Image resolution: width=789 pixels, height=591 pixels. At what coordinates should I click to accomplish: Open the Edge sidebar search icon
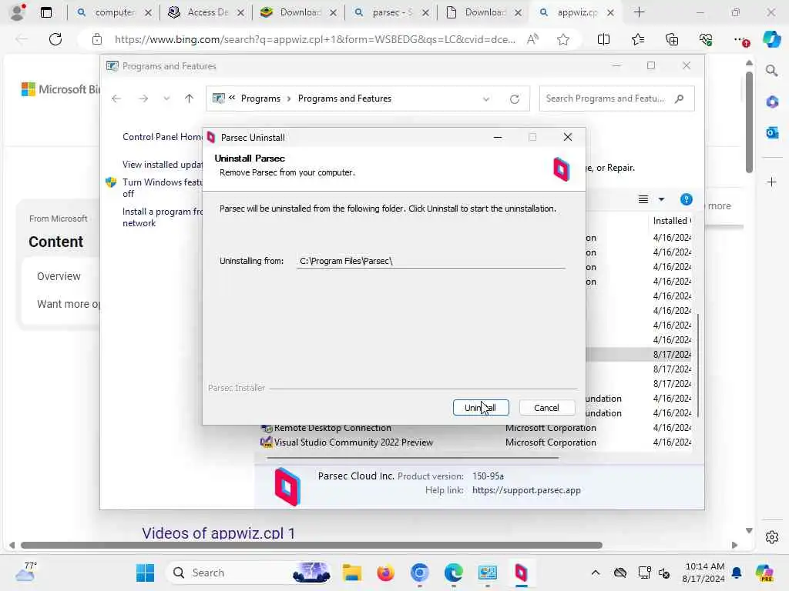[772, 71]
